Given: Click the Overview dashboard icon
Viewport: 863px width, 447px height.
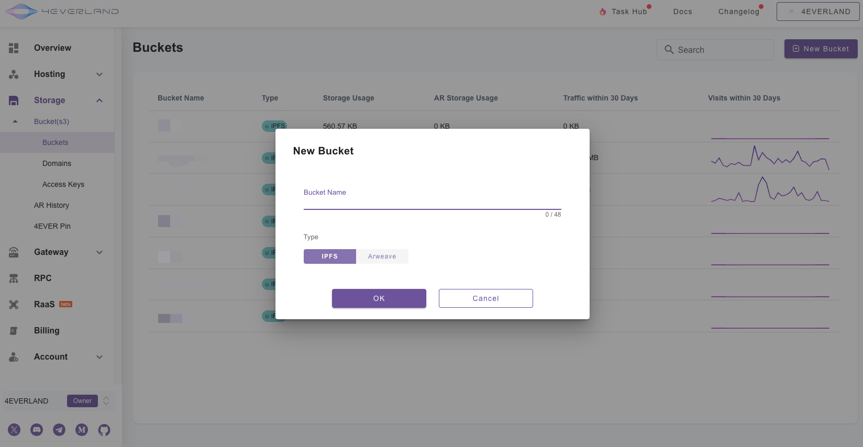Looking at the screenshot, I should [x=14, y=48].
